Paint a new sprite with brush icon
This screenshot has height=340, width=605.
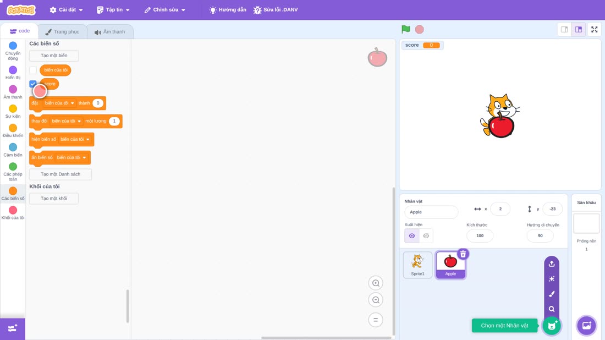pos(552,294)
